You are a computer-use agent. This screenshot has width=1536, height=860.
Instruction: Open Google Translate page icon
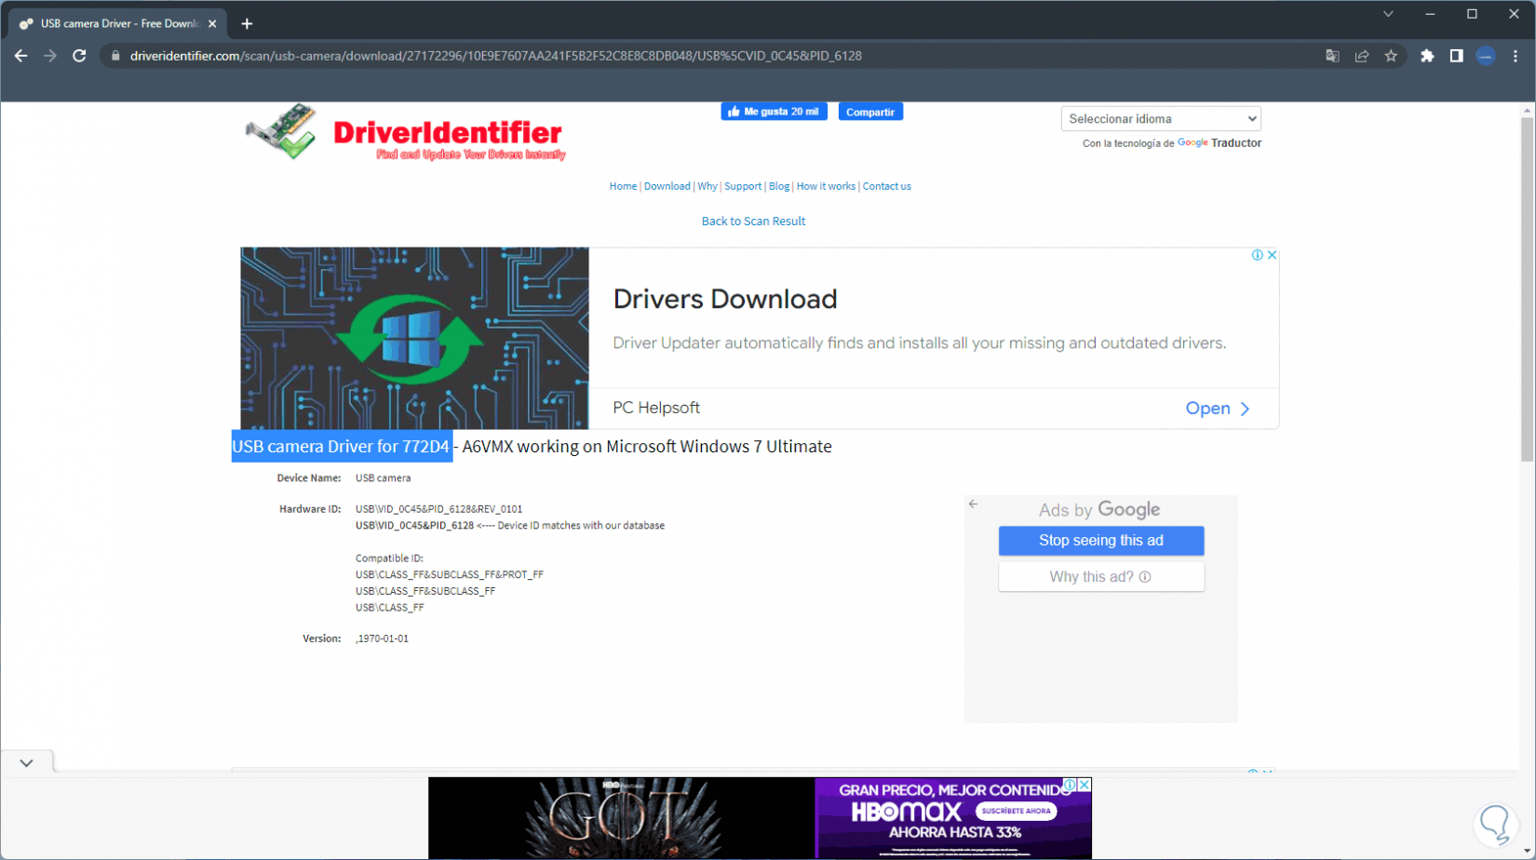(1332, 56)
